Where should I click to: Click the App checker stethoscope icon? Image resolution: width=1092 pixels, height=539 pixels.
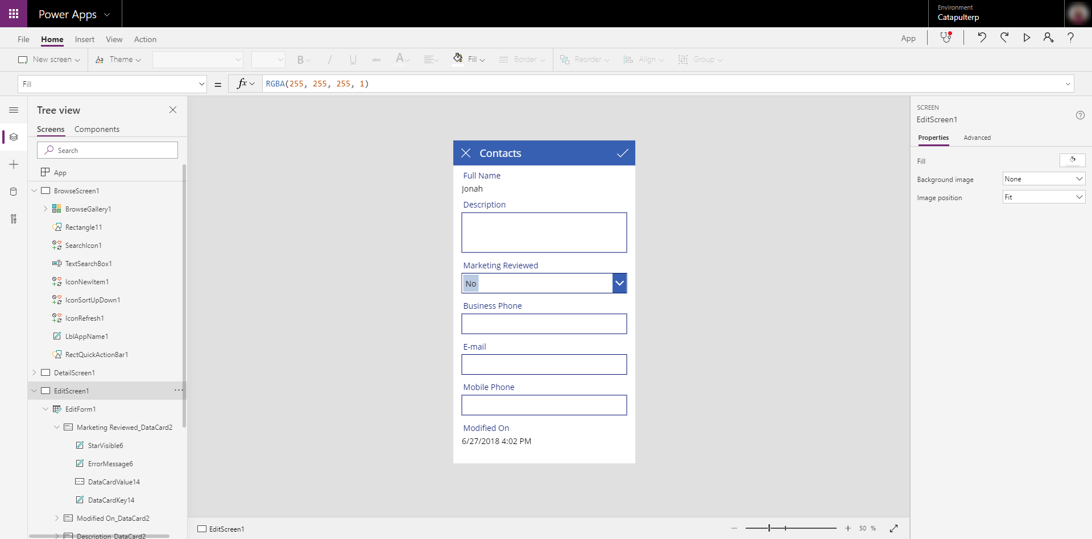click(x=946, y=38)
